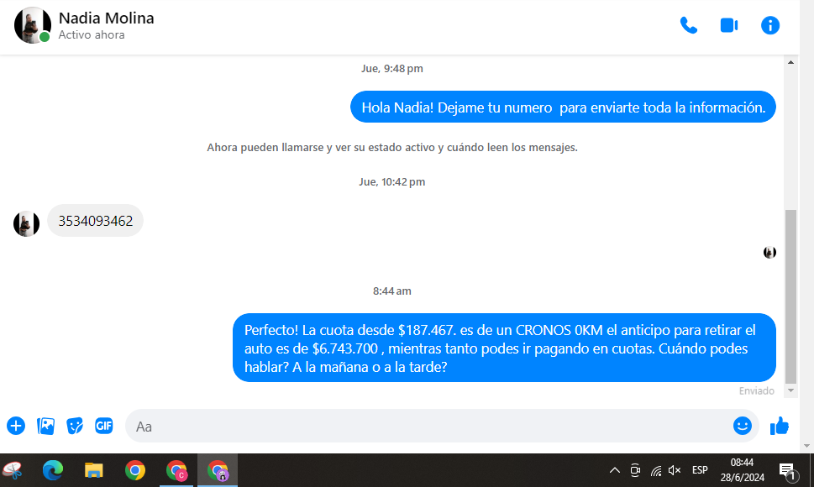The width and height of the screenshot is (814, 487).
Task: Open the emoji picker
Action: [743, 426]
